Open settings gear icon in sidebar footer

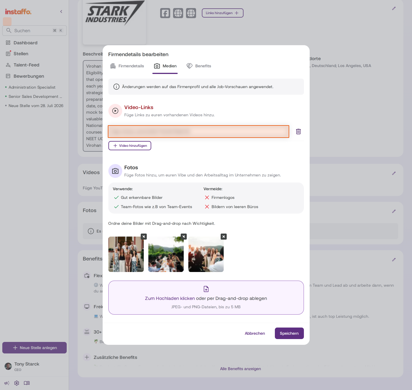17,383
